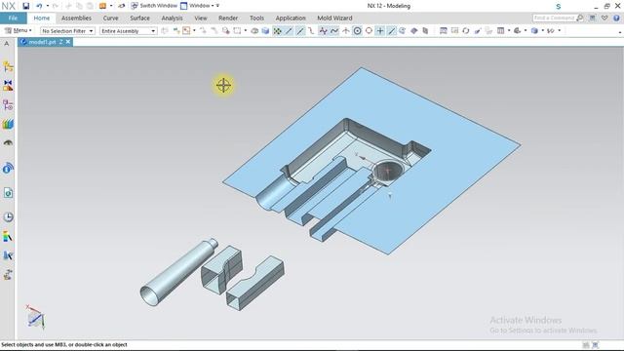Open the Constraint Navigator sidebar icon
The width and height of the screenshot is (624, 351).
[x=8, y=85]
